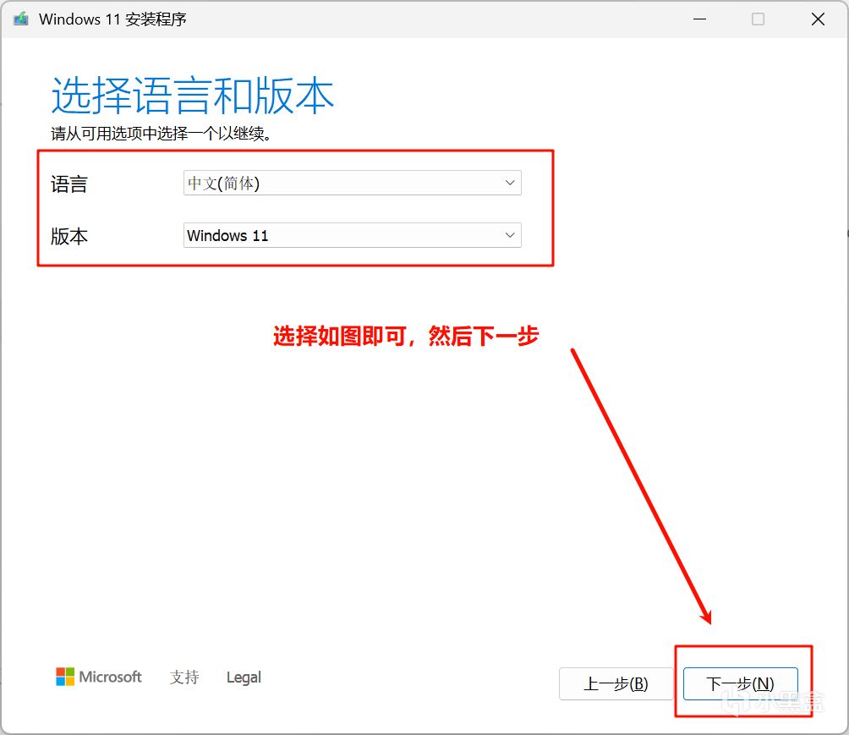Open the 版本 dropdown showing Windows 11
The image size is (849, 735).
(352, 235)
